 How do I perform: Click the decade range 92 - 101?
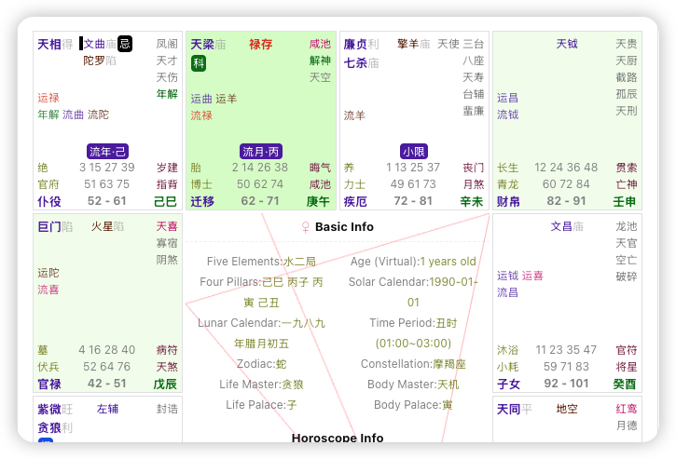(566, 384)
